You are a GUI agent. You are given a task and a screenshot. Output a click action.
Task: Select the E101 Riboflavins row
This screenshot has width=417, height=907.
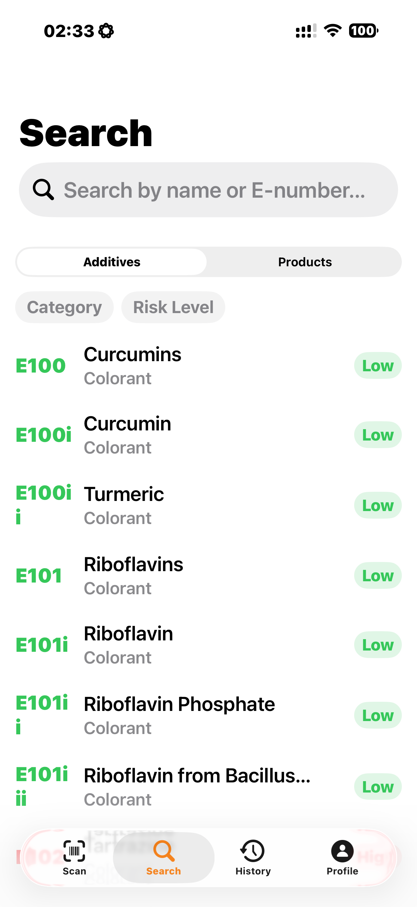[x=208, y=576]
